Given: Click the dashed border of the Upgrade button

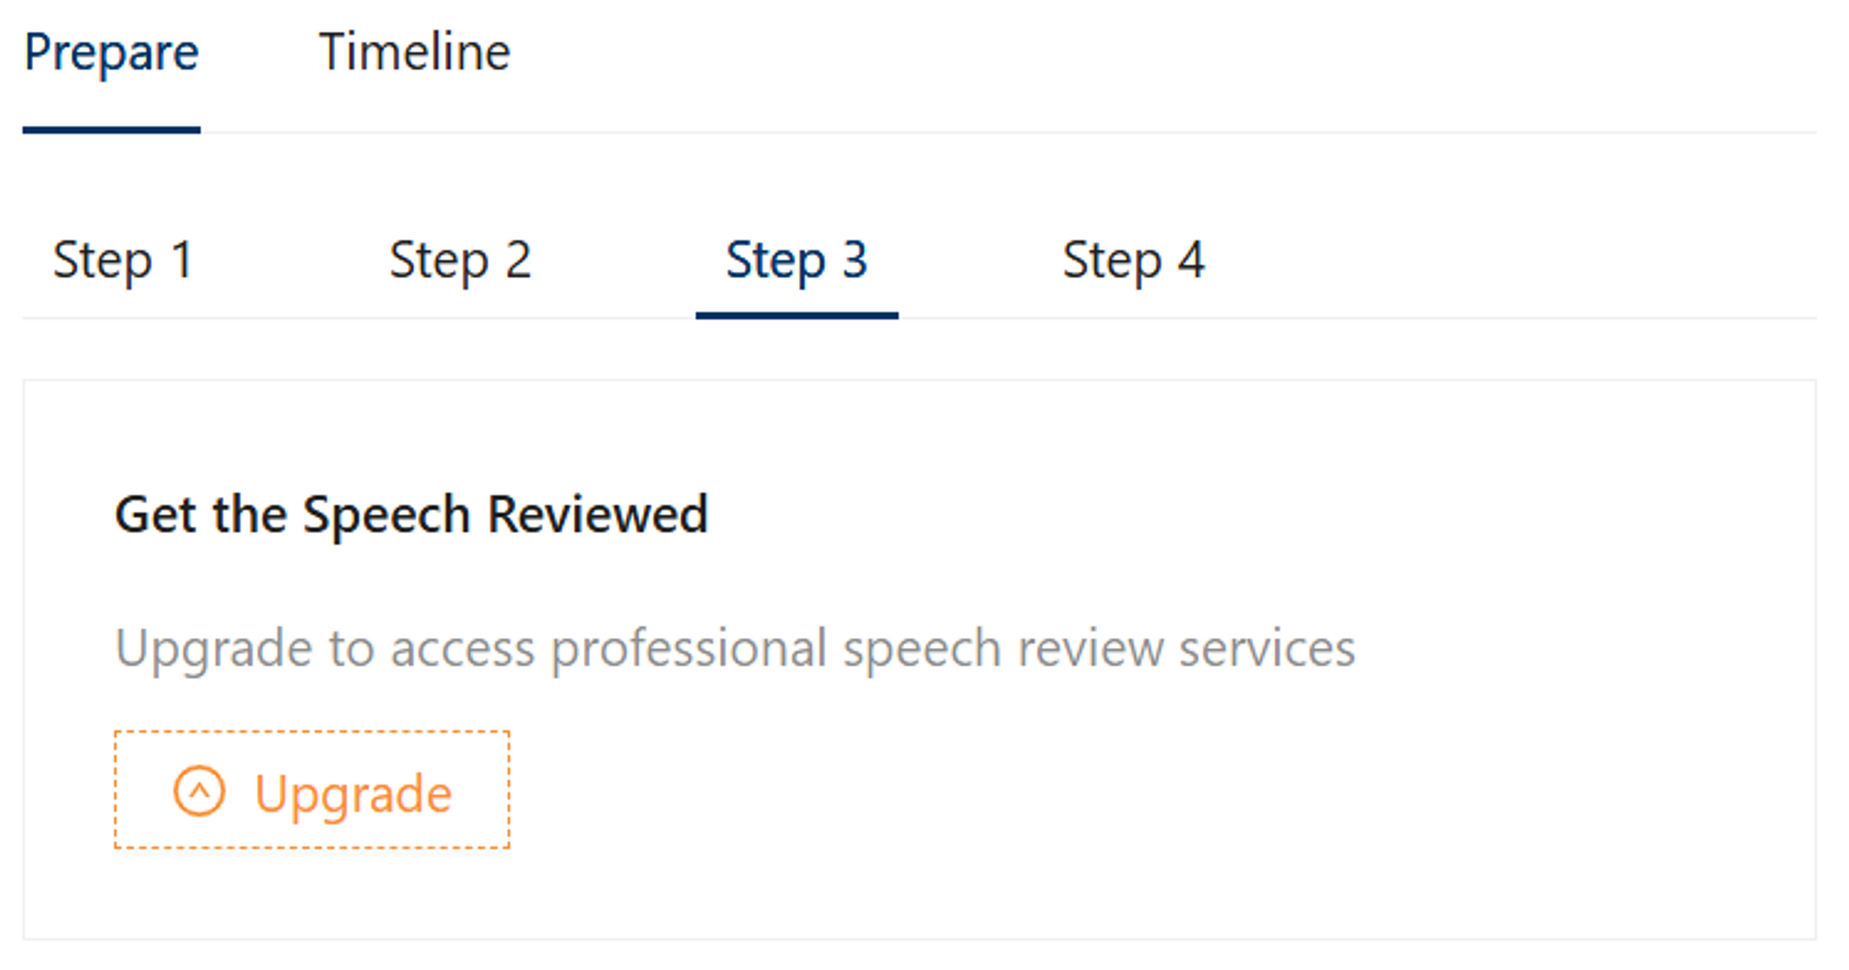Looking at the screenshot, I should (x=312, y=732).
